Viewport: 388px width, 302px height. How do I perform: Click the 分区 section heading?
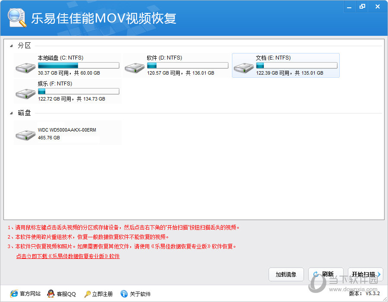coord(24,46)
